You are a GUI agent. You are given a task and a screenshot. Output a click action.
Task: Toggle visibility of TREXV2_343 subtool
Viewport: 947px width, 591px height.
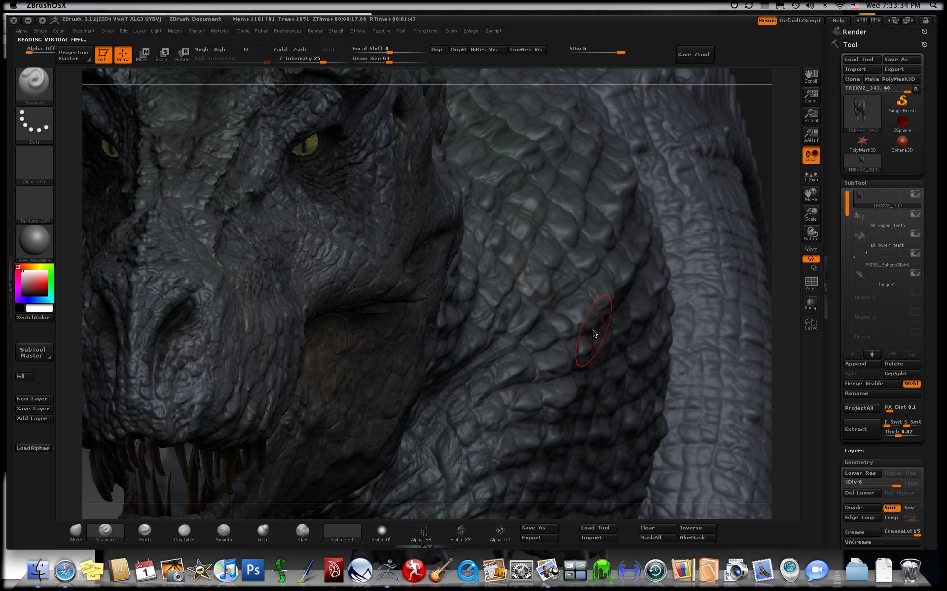[915, 194]
